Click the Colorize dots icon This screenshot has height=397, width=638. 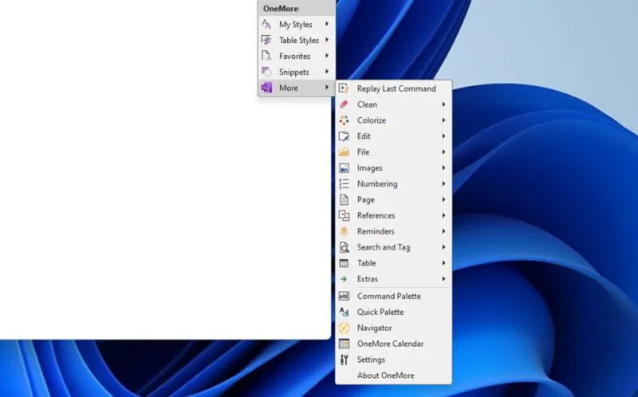[x=344, y=120]
